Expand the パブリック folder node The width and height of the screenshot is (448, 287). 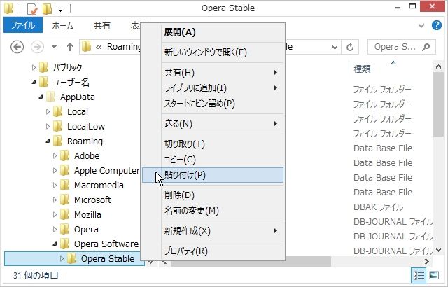click(x=34, y=67)
